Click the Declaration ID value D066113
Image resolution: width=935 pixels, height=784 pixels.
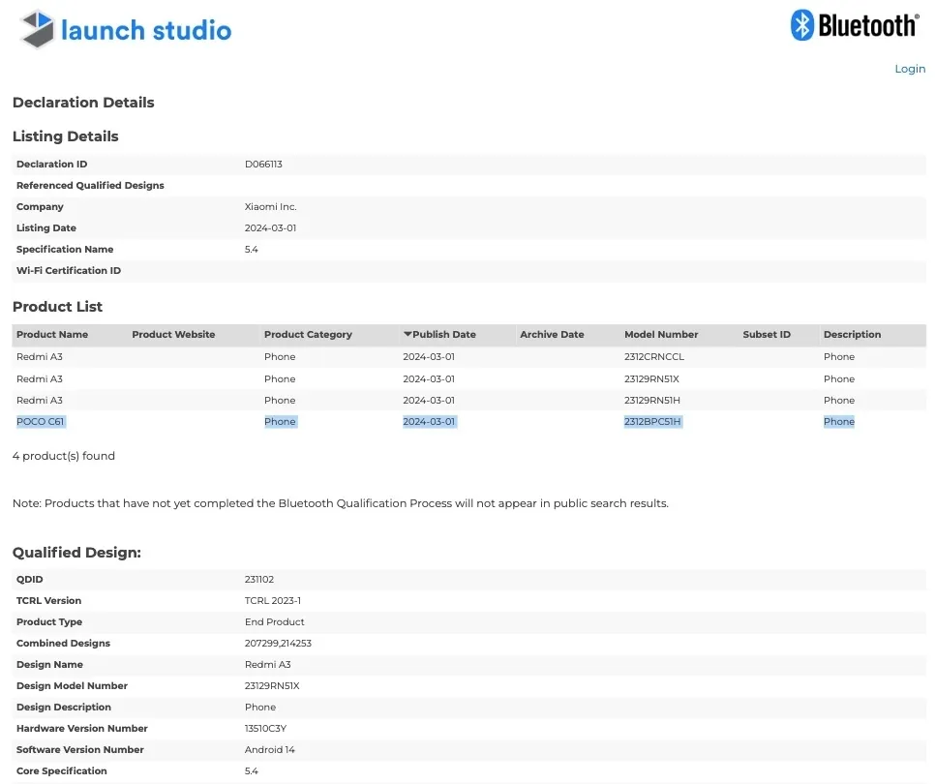263,164
